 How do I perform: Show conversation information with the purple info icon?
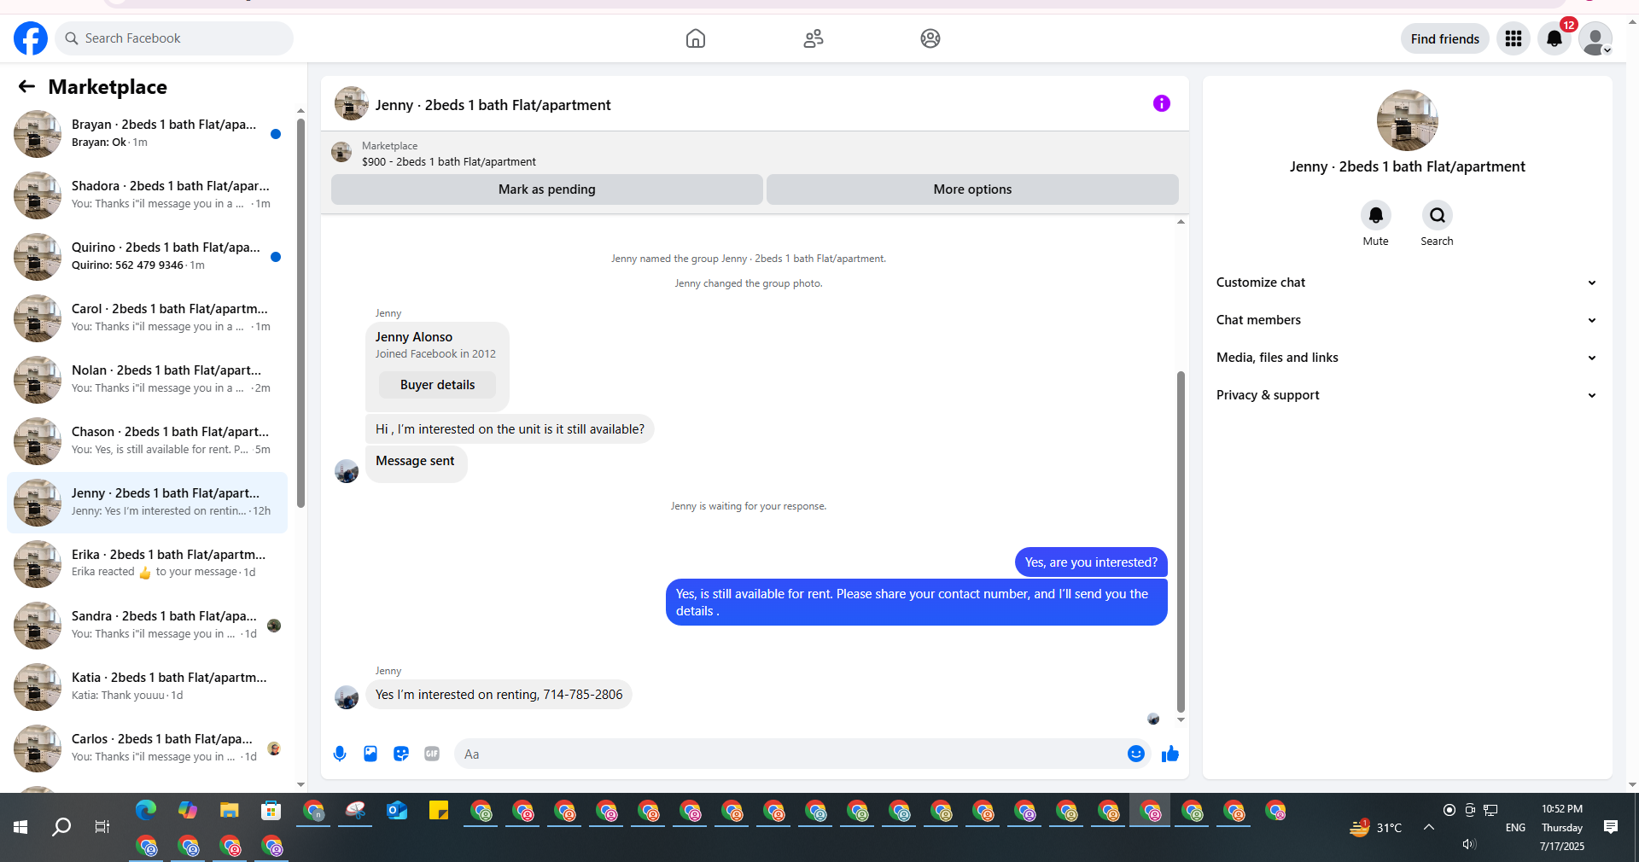click(1162, 103)
